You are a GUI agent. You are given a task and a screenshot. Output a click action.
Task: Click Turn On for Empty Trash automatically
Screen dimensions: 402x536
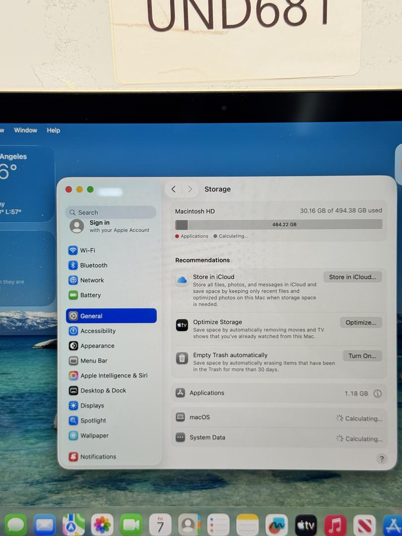point(362,356)
